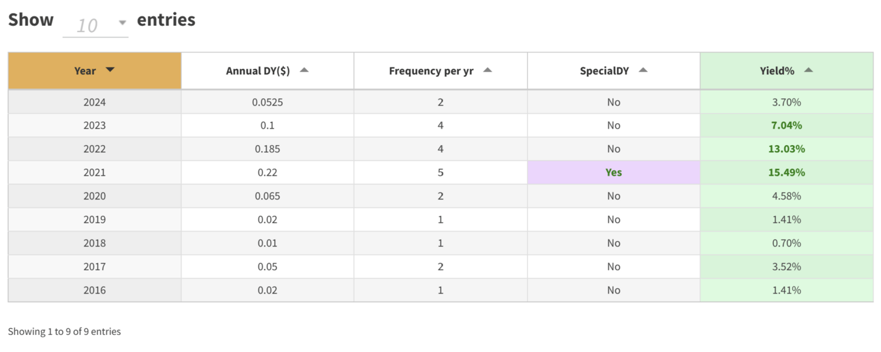Click the SpecialDY column sort arrow
Screen dimensions: 881x352
(643, 70)
